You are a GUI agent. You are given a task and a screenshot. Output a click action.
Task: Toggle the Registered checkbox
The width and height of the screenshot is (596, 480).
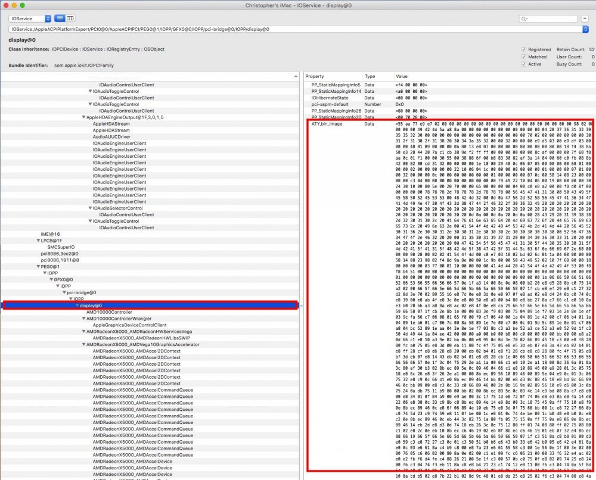pyautogui.click(x=524, y=49)
